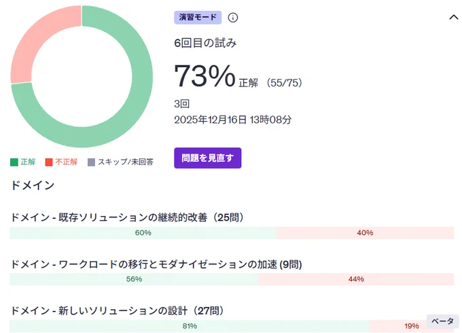
Task: Click the ベータ badge
Action: click(442, 321)
